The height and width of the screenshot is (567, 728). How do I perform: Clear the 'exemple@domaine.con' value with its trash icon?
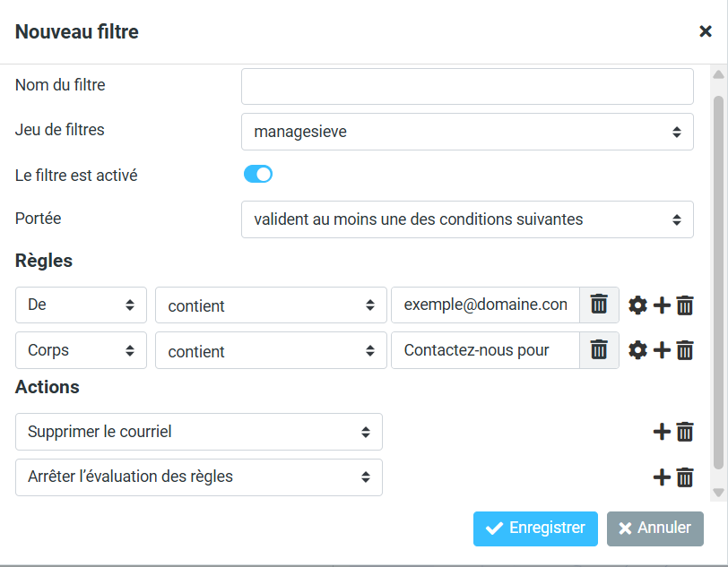599,305
